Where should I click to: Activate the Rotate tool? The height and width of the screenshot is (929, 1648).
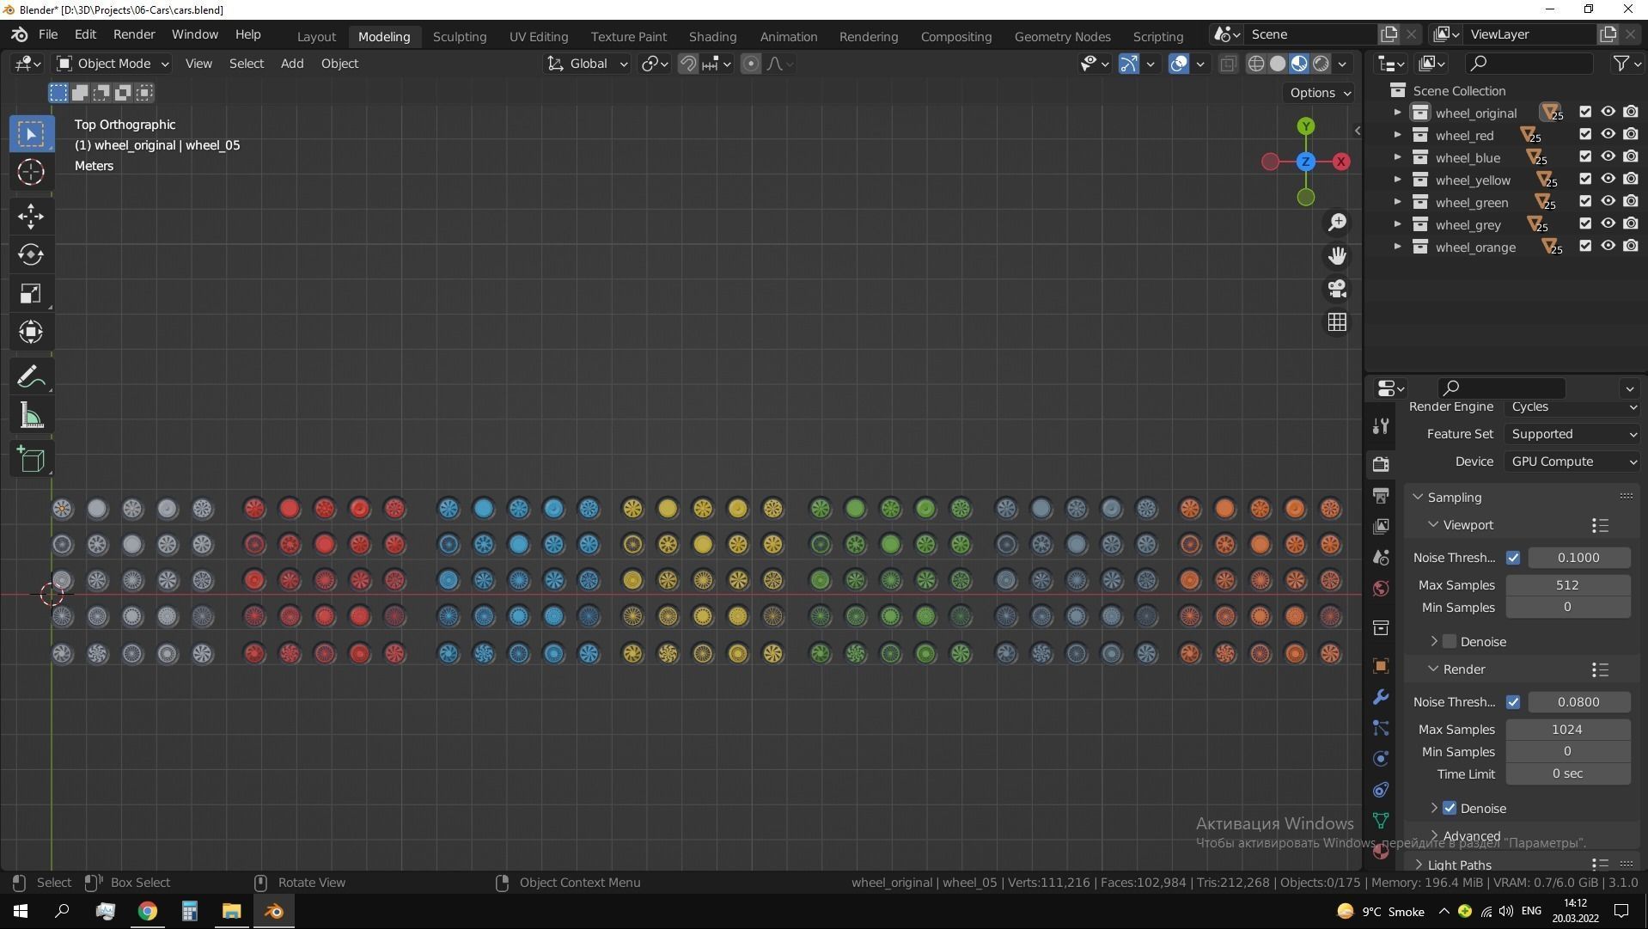tap(31, 254)
